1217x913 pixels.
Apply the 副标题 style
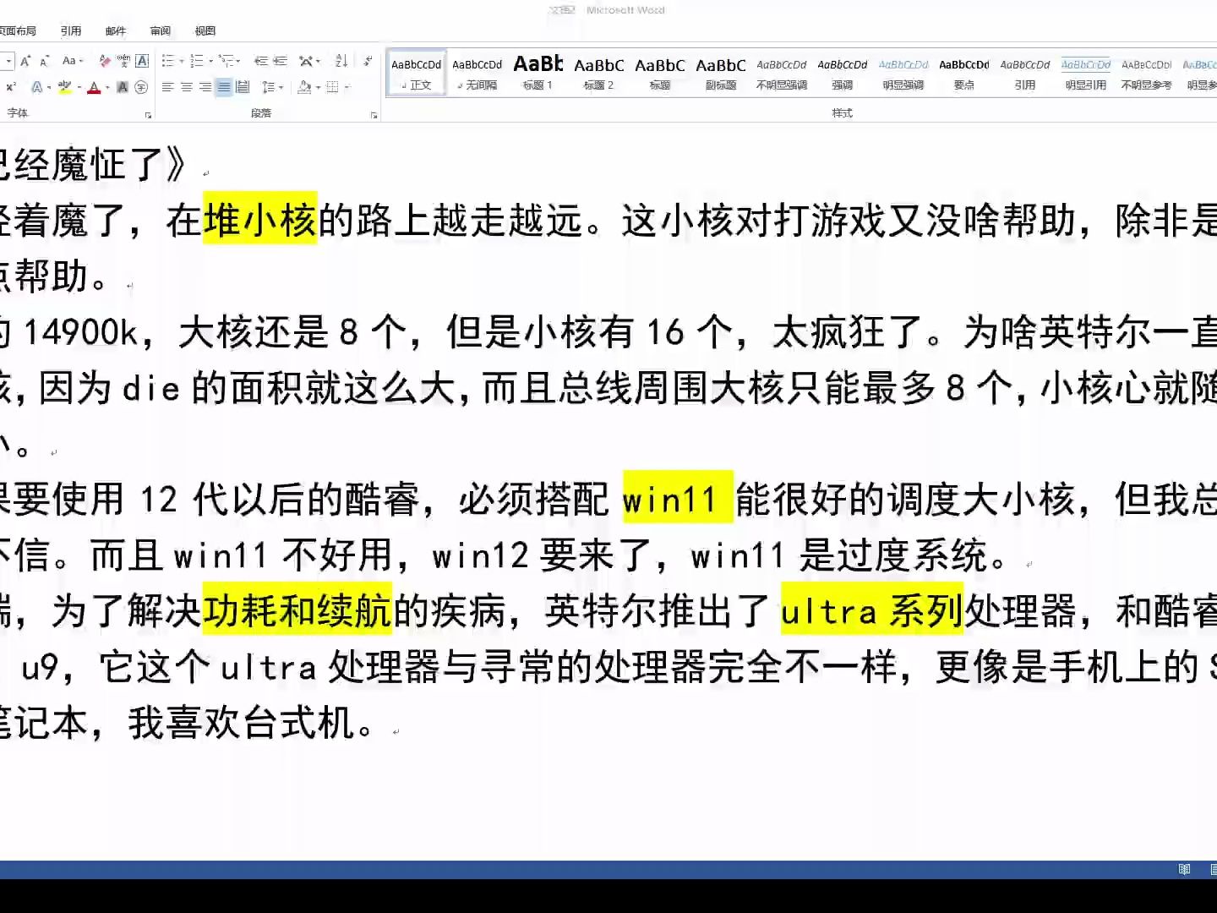[721, 73]
